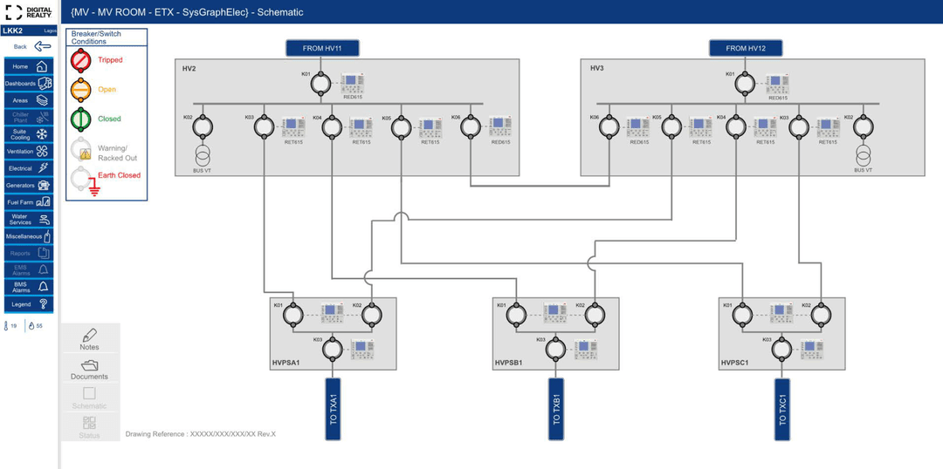943x469 pixels.
Task: Select HV3 breaker K06
Action: coord(609,126)
